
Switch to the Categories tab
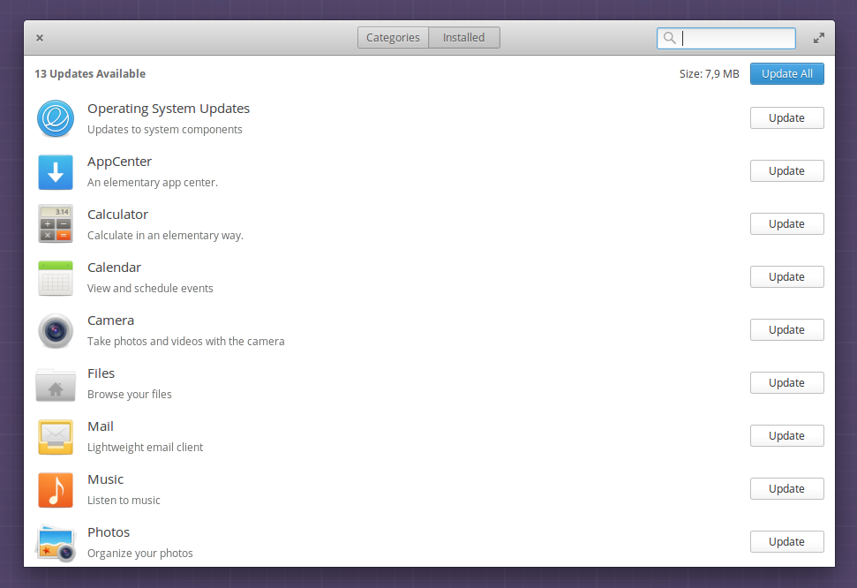[393, 38]
